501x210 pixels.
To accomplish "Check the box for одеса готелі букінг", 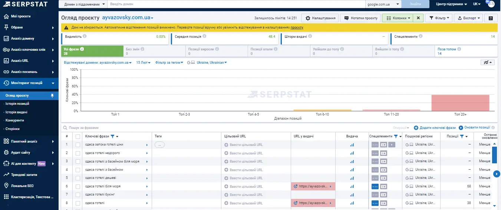I will [x=78, y=194].
